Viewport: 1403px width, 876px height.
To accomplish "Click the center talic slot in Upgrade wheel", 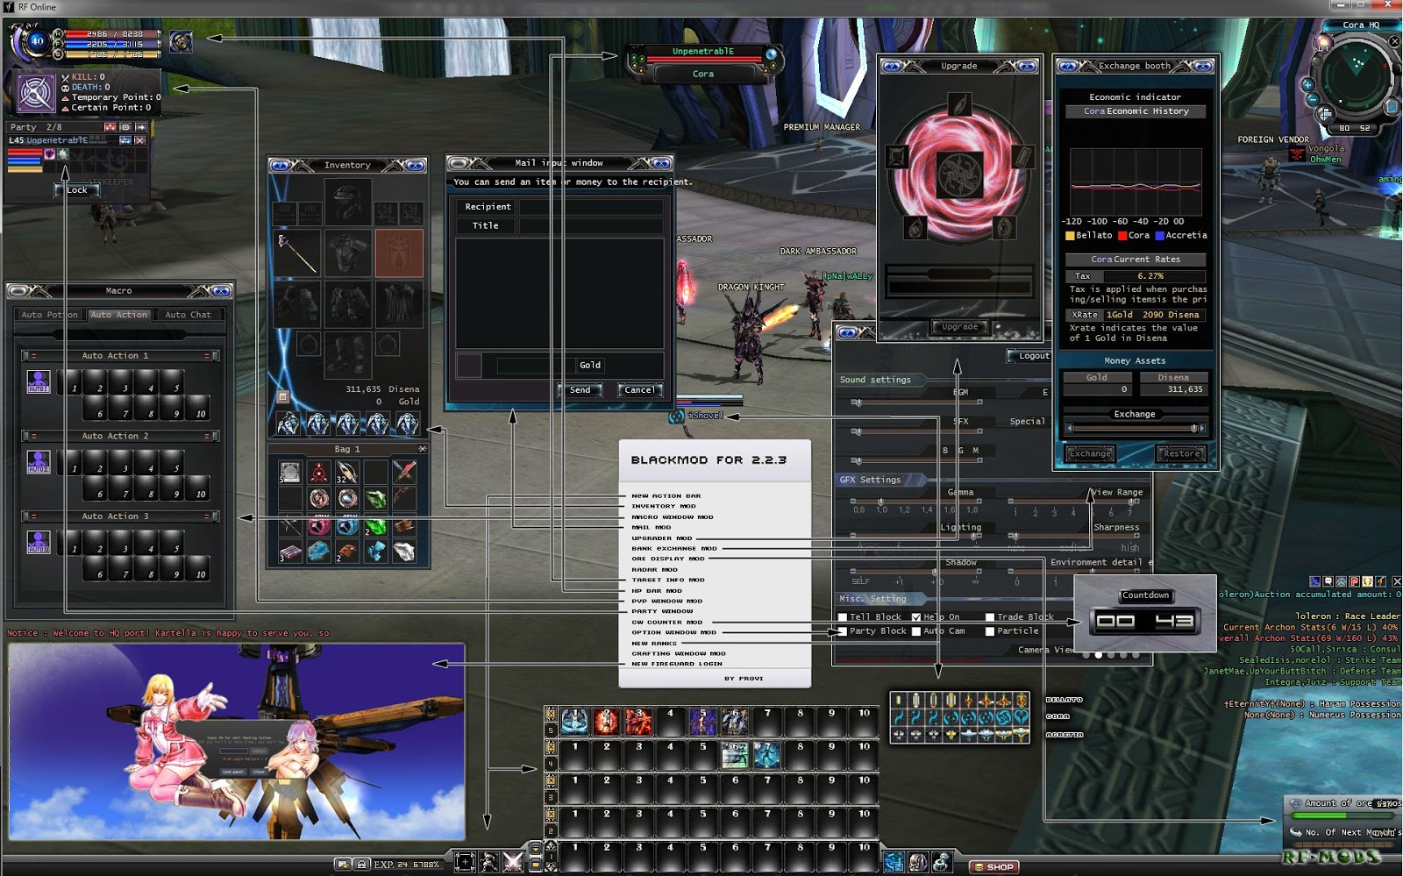I will click(x=958, y=174).
